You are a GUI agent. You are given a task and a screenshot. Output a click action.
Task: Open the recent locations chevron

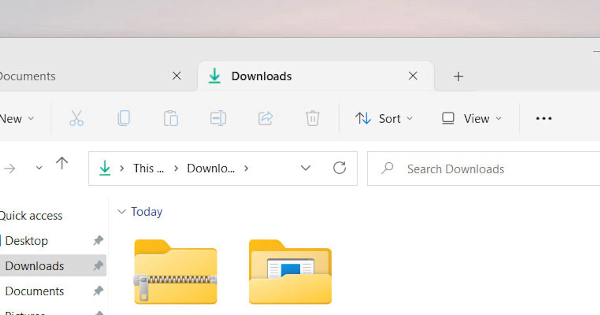click(39, 168)
